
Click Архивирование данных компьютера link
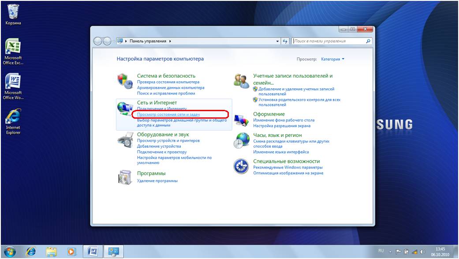[171, 88]
